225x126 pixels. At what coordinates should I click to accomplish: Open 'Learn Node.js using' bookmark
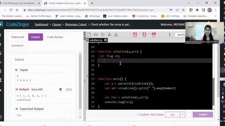69,16
